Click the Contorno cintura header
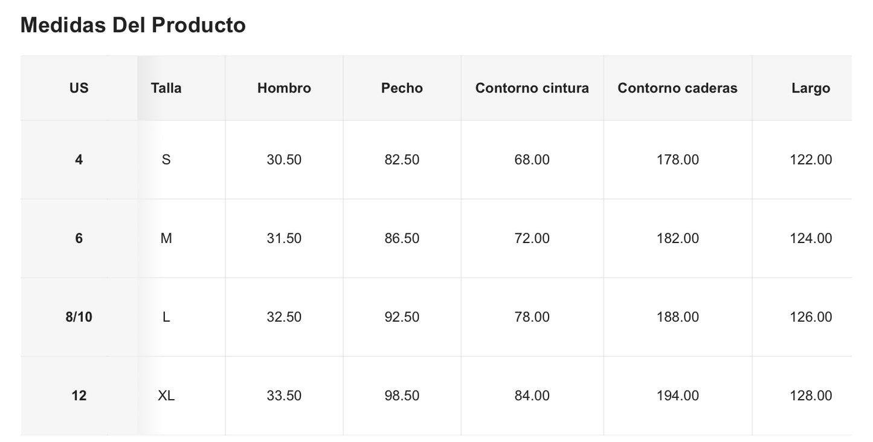Screen dimensions: 873x442 532,88
